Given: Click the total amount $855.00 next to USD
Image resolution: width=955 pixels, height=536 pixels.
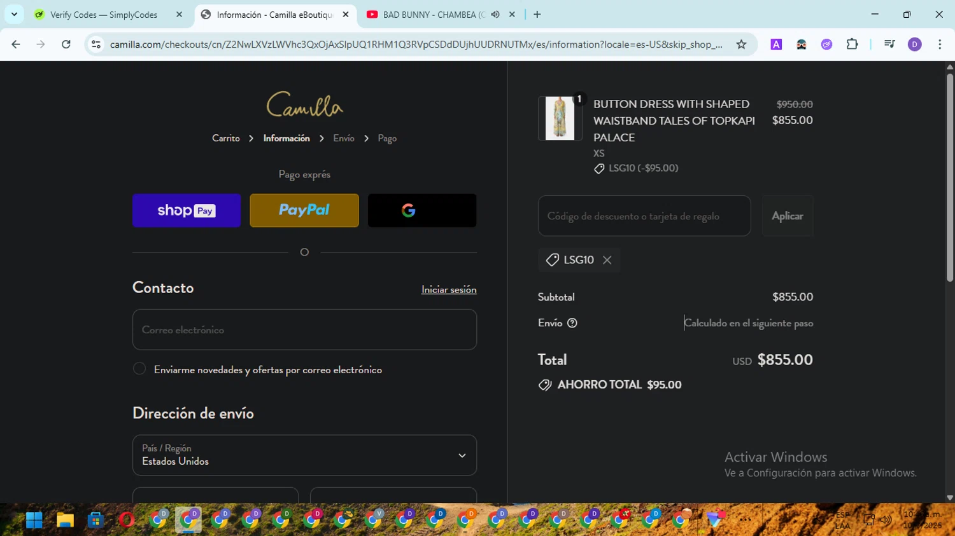Looking at the screenshot, I should click(785, 360).
